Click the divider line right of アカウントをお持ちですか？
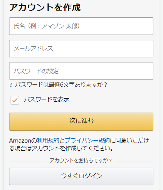Image resolution: width=163 pixels, height=190 pixels. click(x=135, y=161)
